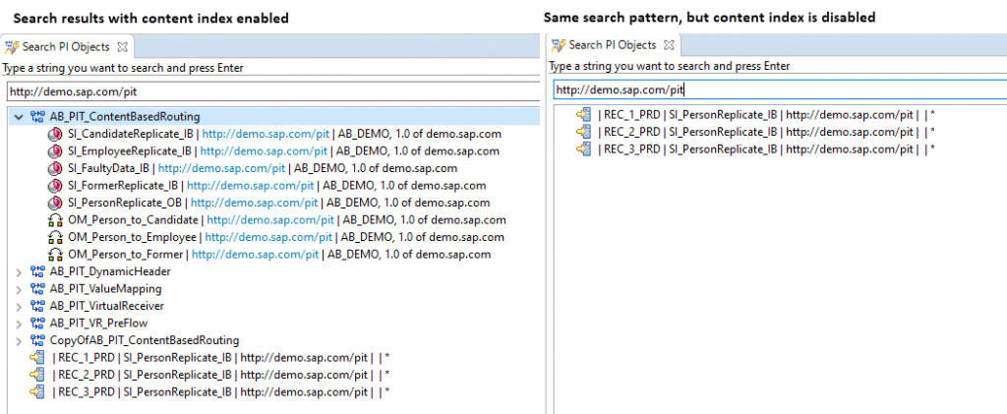This screenshot has width=1007, height=414.
Task: Click the SI_EmployeeReplicate_IB service interface icon
Action: (55, 151)
